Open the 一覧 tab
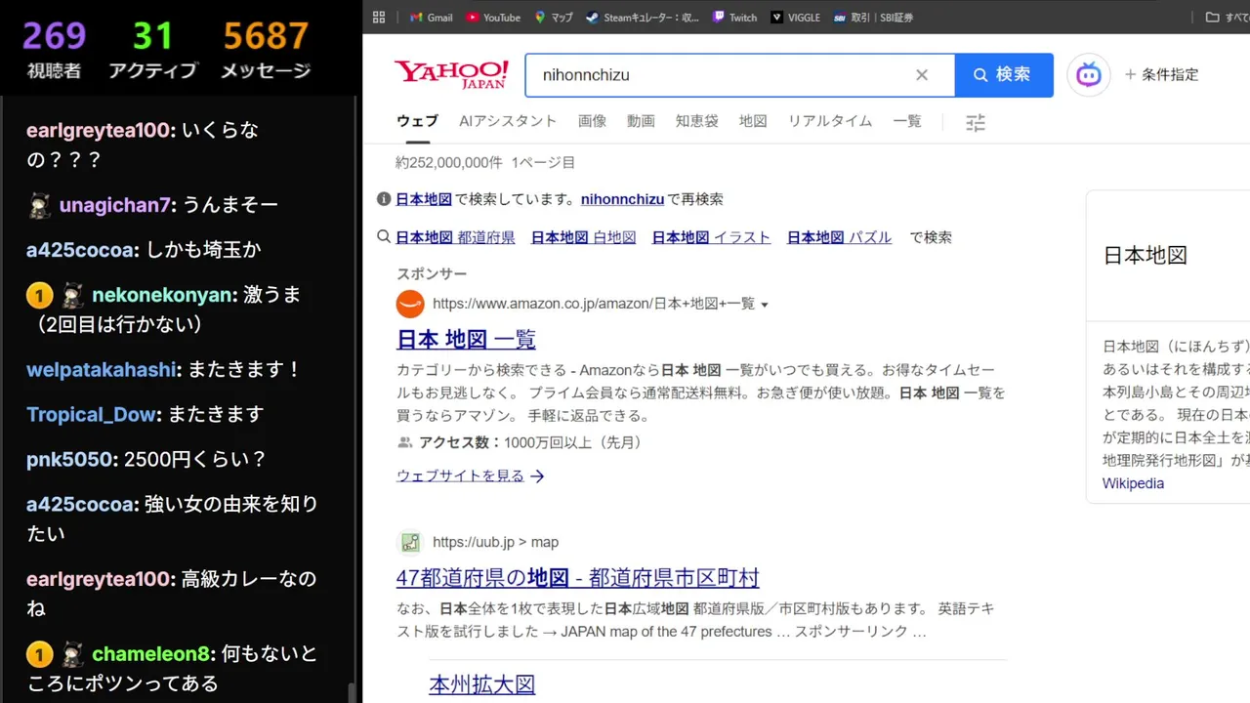Viewport: 1250px width, 703px height. click(x=907, y=121)
